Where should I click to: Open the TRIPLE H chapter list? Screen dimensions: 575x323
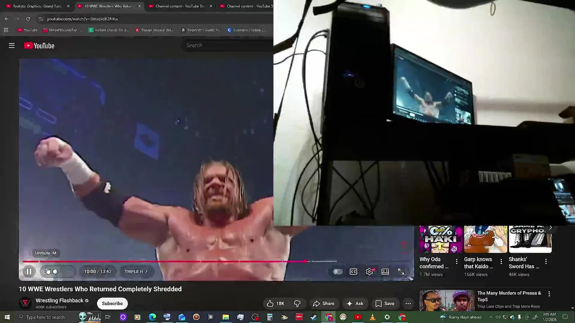click(x=136, y=271)
